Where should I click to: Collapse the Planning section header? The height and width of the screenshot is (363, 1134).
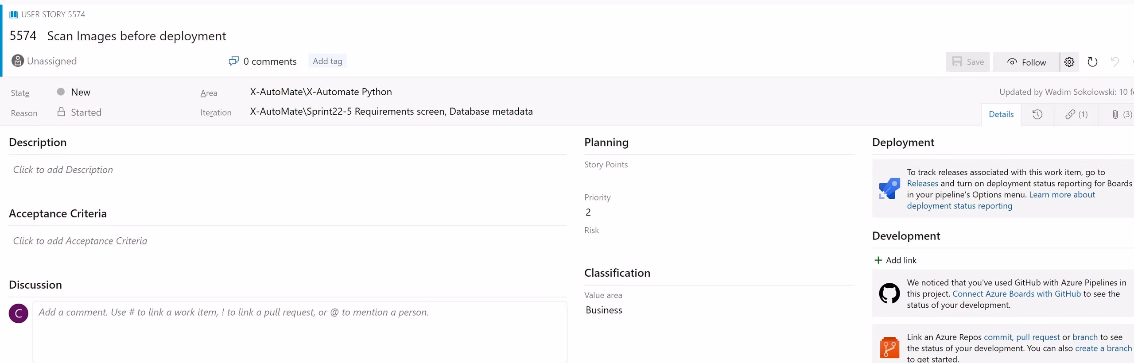(x=606, y=142)
